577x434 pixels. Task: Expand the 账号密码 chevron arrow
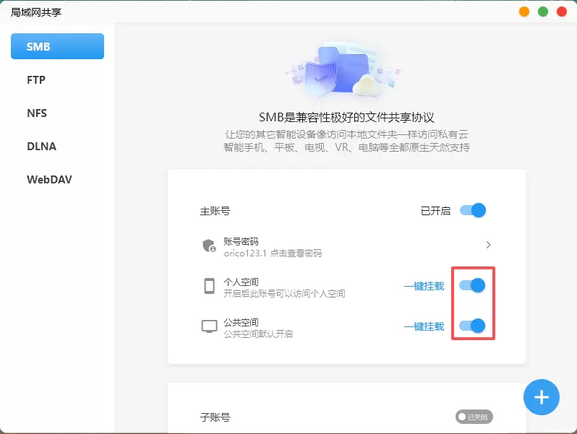coord(489,246)
